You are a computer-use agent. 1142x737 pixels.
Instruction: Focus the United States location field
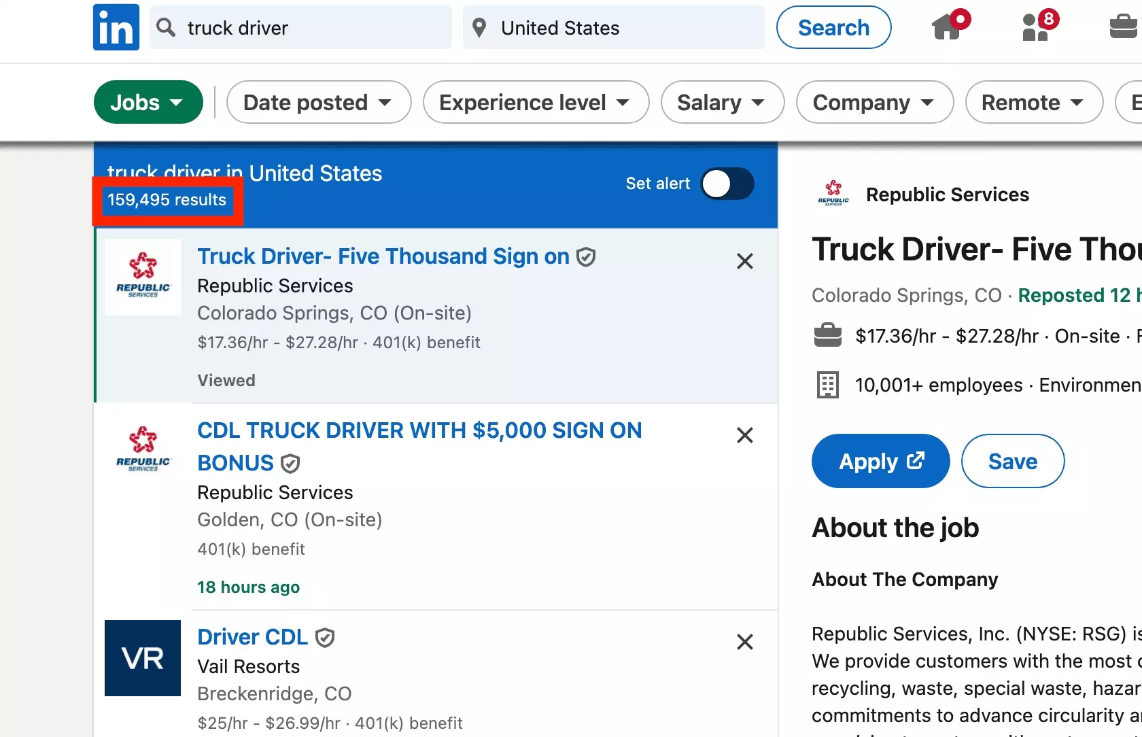[x=614, y=27]
